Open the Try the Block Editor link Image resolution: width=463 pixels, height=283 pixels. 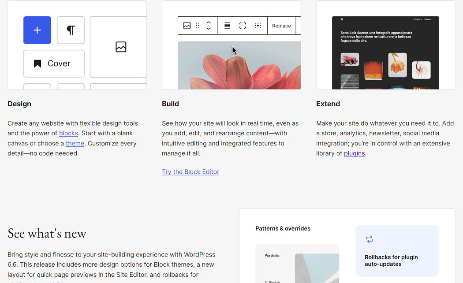190,171
